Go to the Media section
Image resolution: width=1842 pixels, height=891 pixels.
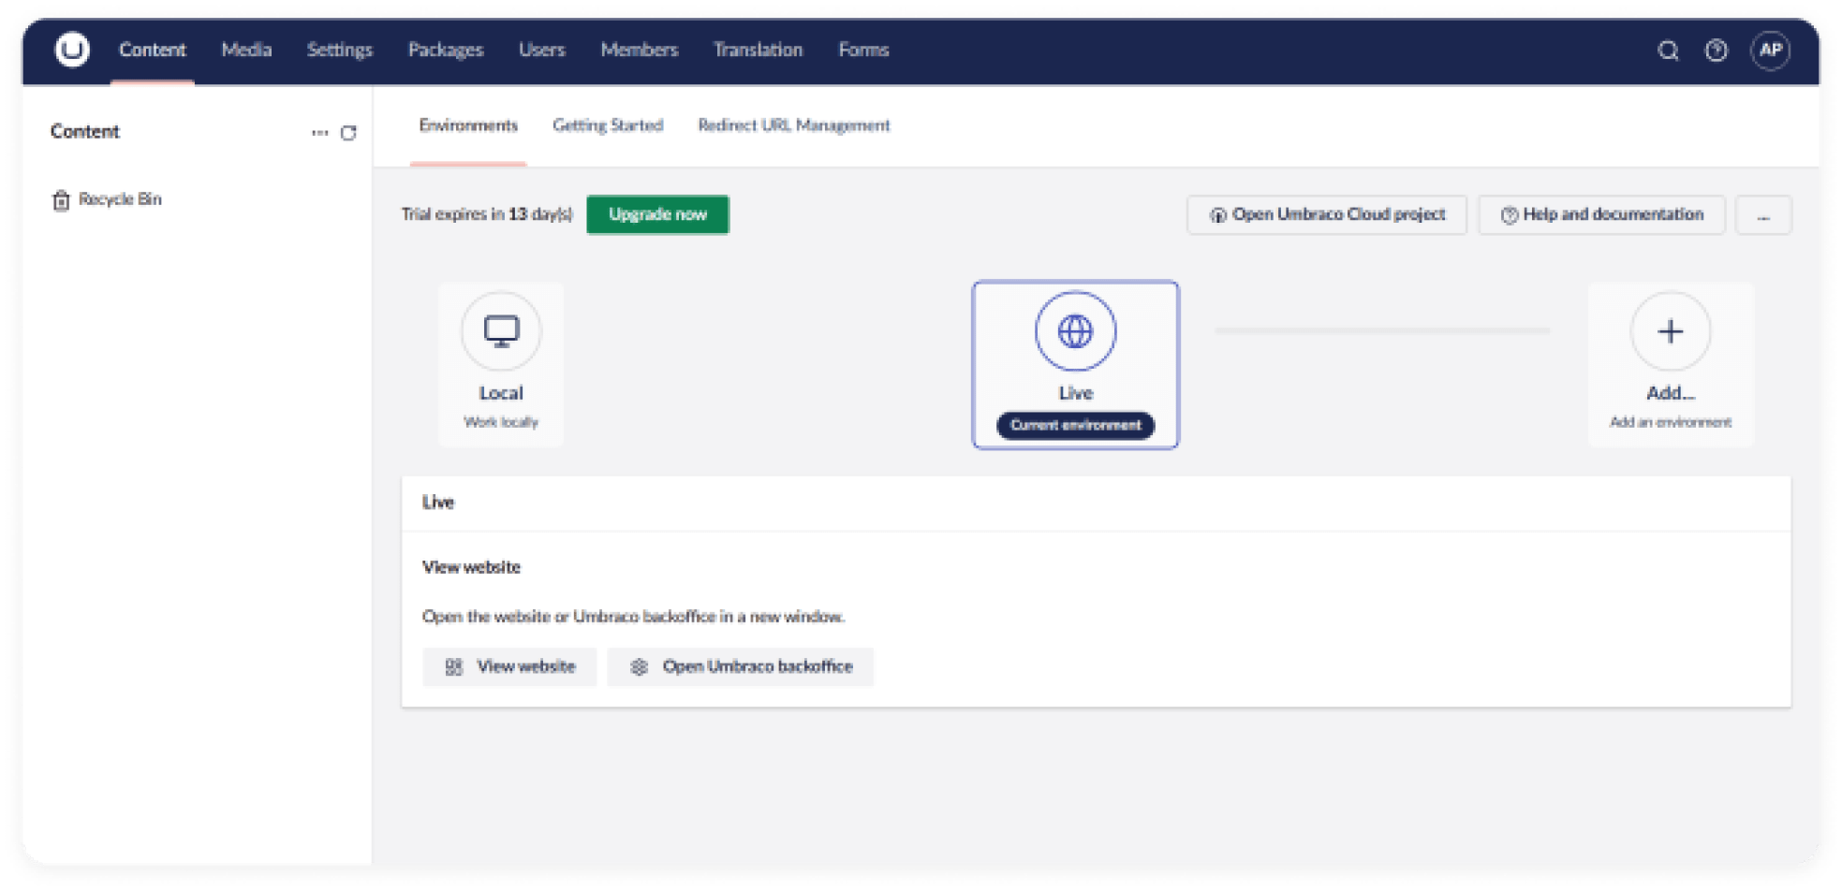[x=246, y=50]
